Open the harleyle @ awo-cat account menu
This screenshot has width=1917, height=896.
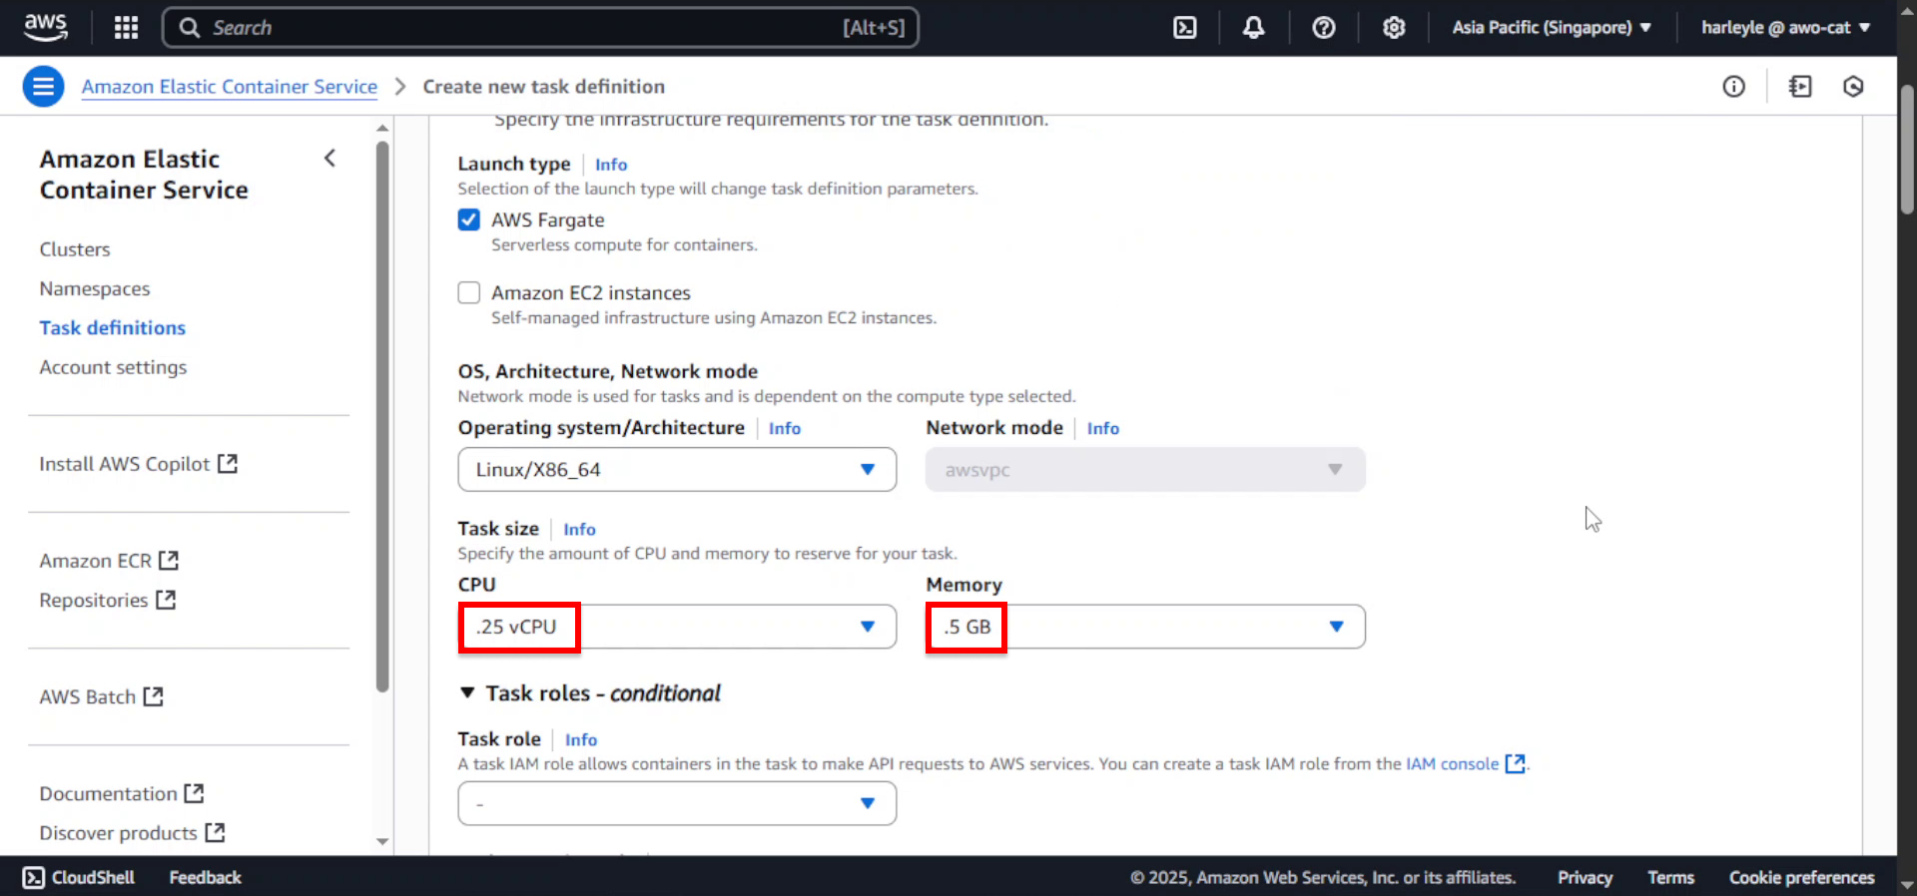pos(1785,28)
